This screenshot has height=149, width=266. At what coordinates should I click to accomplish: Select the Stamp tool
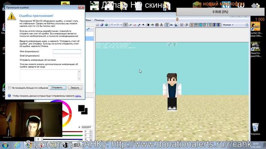tap(161, 25)
